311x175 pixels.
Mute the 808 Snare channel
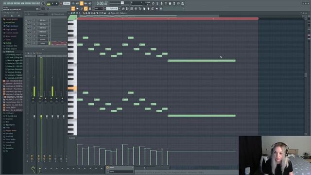[x=26, y=32]
